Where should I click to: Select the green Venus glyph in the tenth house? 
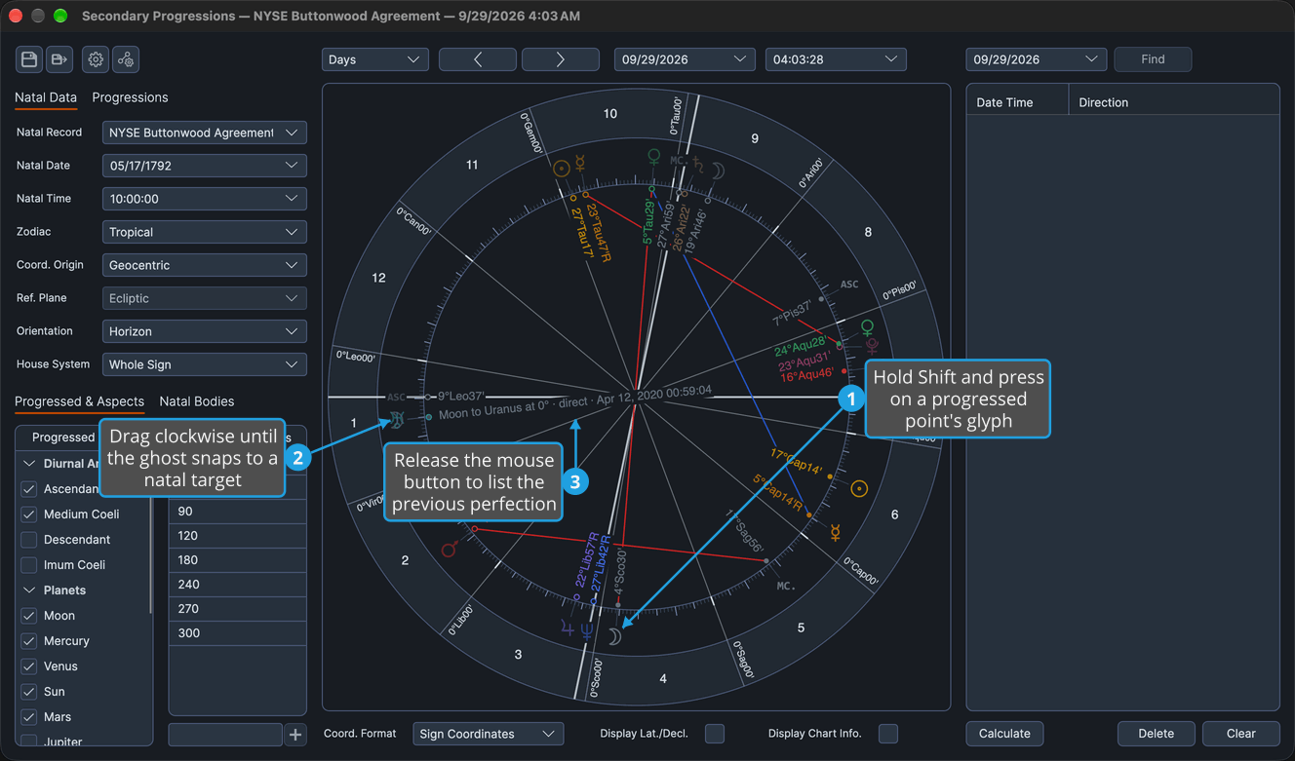click(653, 156)
